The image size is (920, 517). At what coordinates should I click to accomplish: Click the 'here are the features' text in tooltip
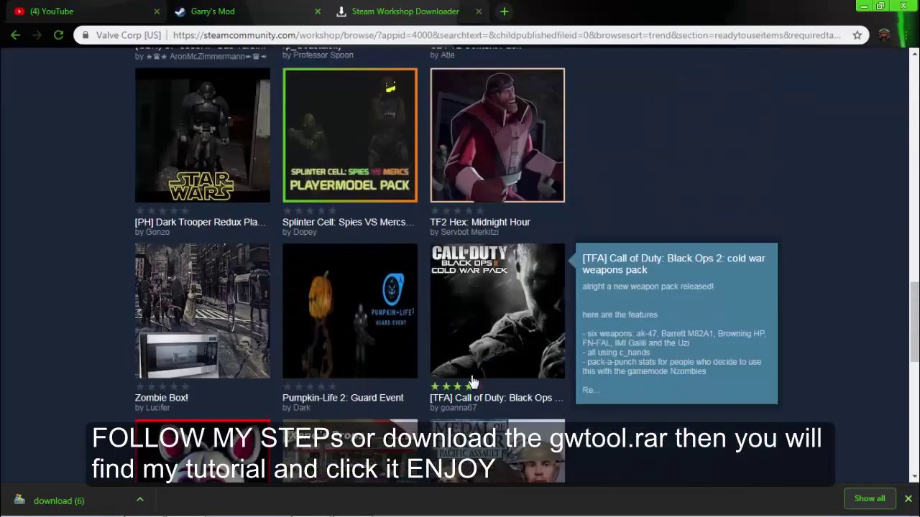click(x=620, y=315)
